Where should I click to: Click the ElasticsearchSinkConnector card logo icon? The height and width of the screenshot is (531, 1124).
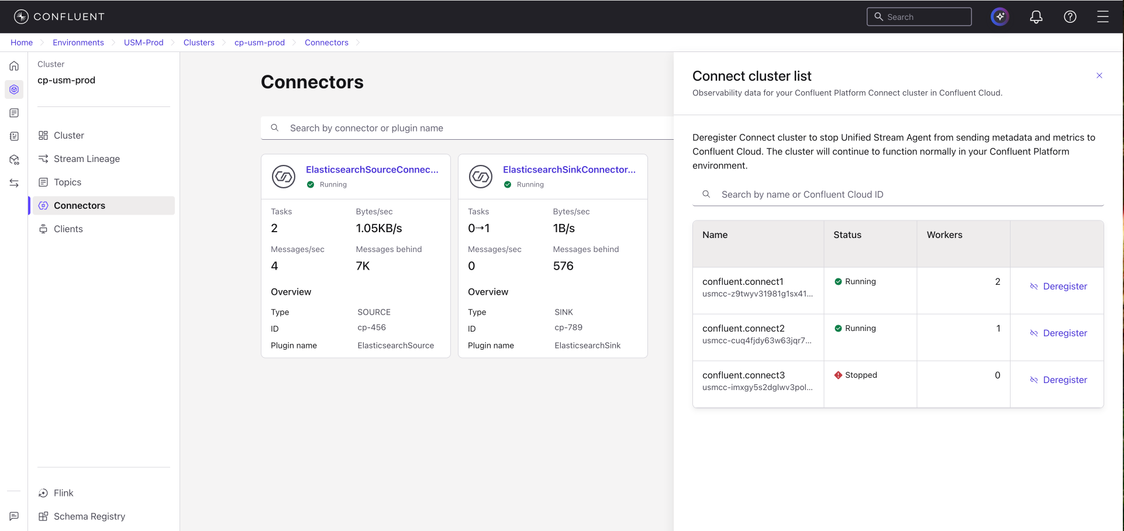point(481,177)
